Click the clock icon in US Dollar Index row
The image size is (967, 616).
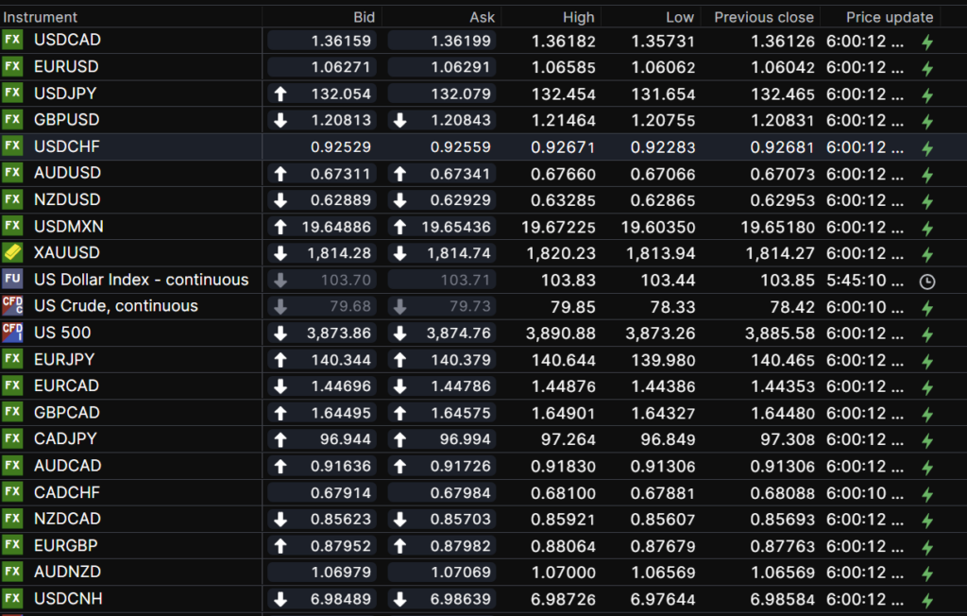click(926, 281)
